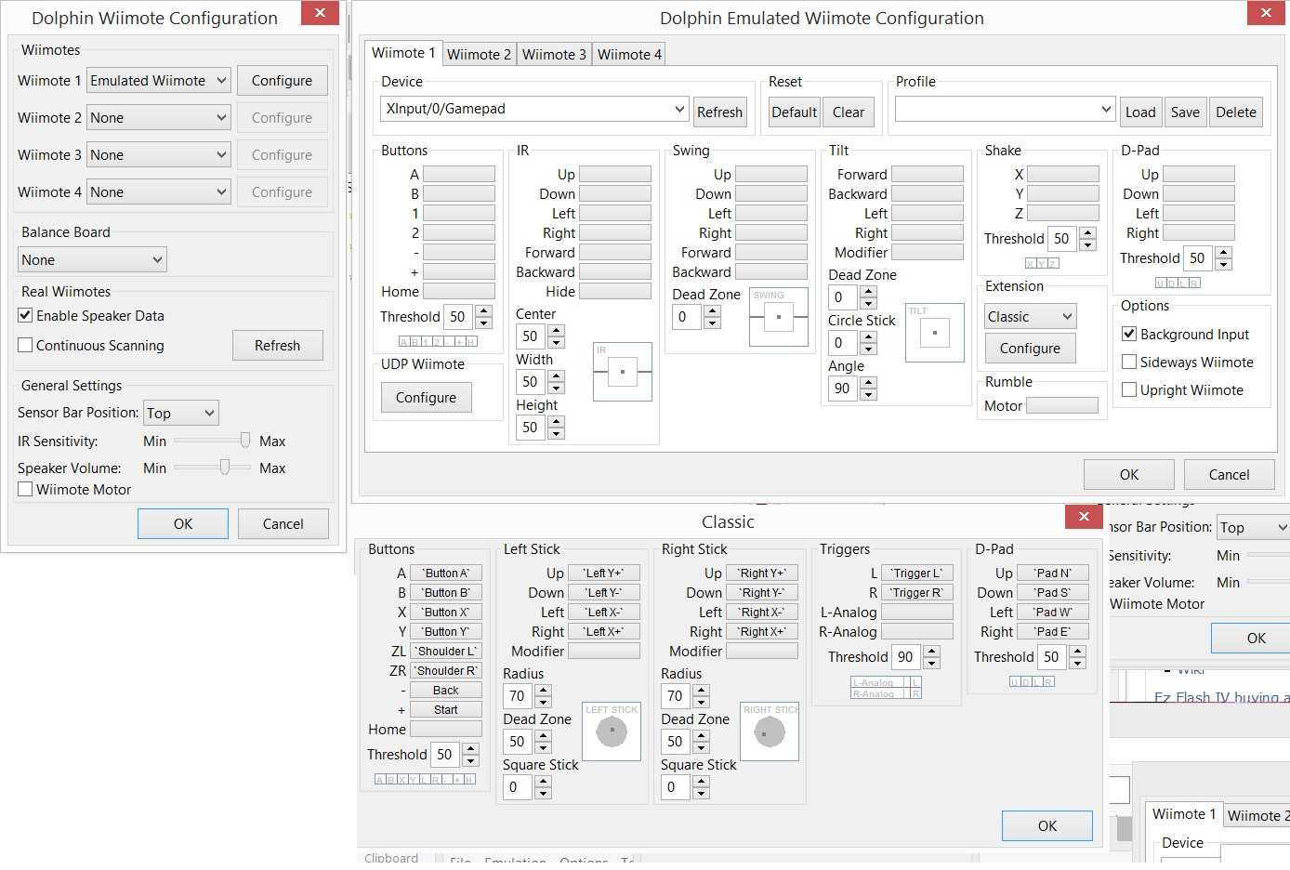Viewport: 1290px width, 870px height.
Task: Decrease Right Stick Dead Zone spinner
Action: point(702,747)
